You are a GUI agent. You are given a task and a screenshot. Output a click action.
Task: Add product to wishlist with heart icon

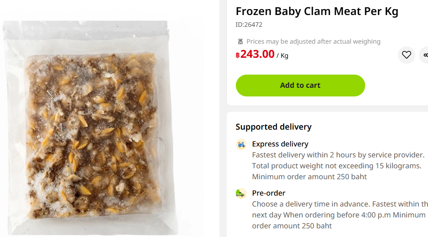406,55
